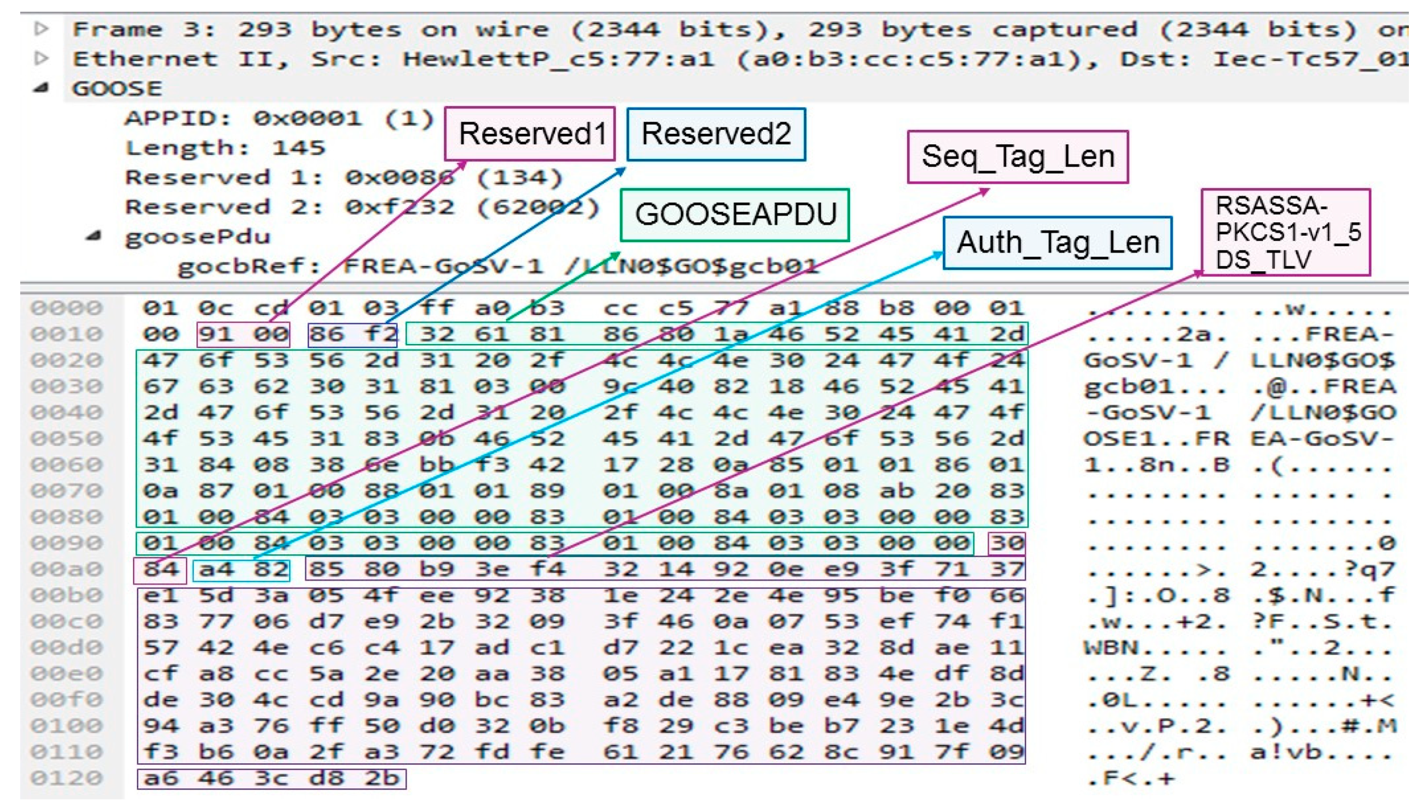Screen dimensions: 1421x805
Task: Click the RSASSA-PKCS1-v1_5 DS_TLV label
Action: [x=1285, y=232]
